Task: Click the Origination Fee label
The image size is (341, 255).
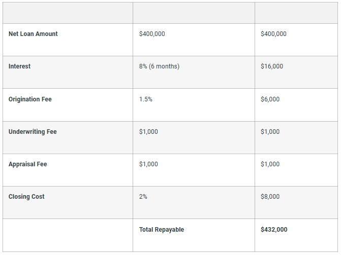Action: click(30, 99)
